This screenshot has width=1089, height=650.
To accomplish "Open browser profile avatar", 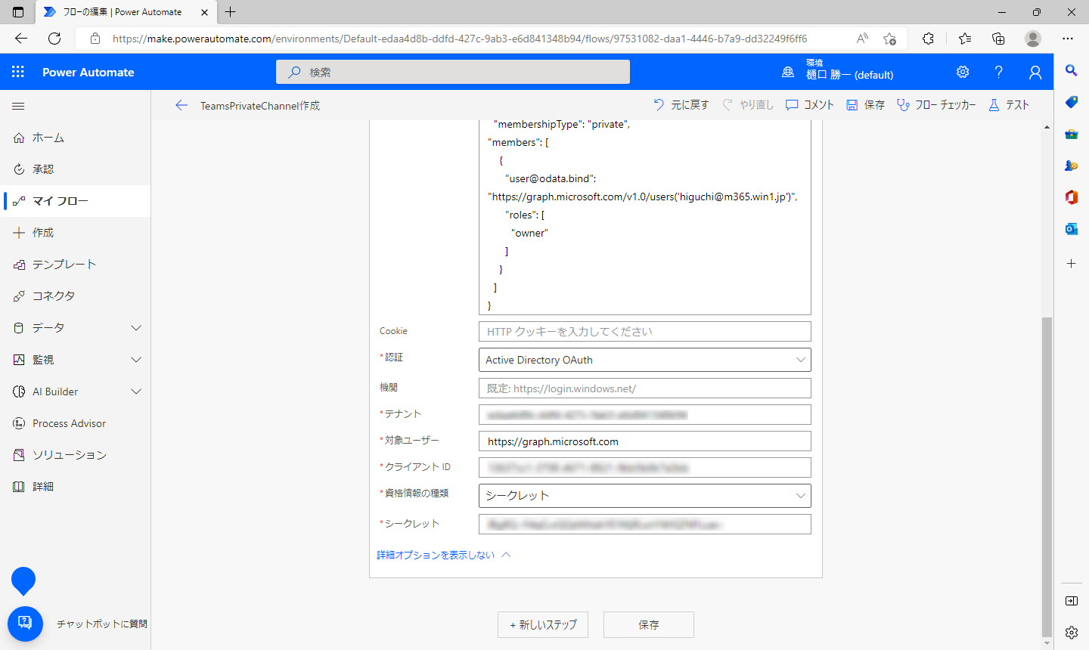I will point(1033,39).
